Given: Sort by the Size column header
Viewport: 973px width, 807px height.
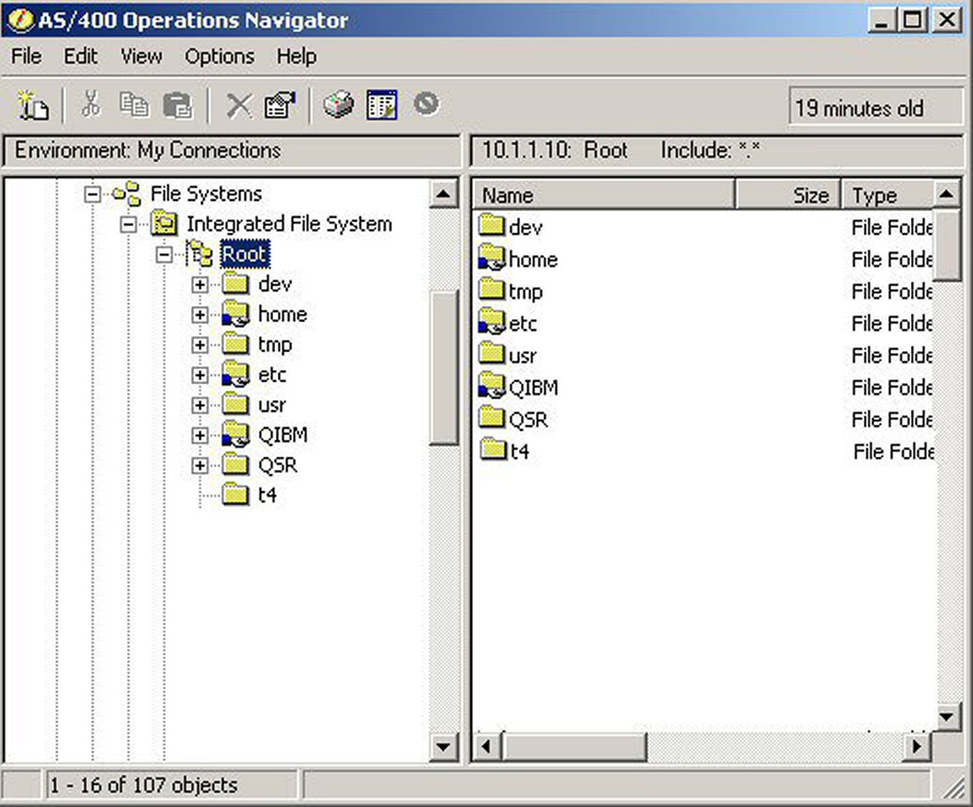Looking at the screenshot, I should [x=788, y=195].
